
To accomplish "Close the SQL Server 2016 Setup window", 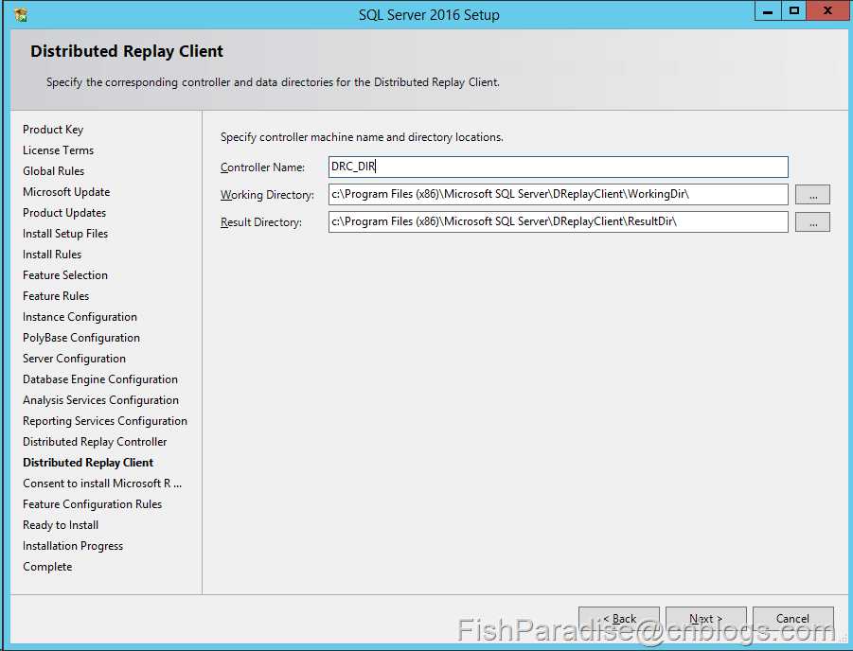I will [828, 10].
